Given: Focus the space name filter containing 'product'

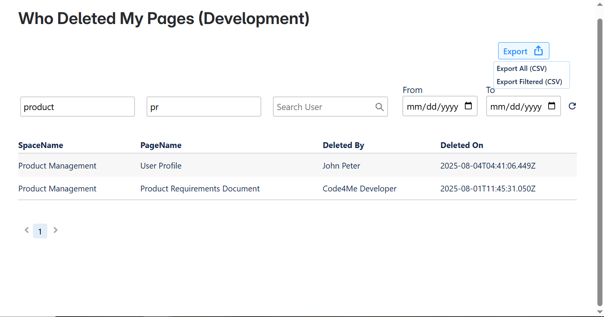Looking at the screenshot, I should [x=78, y=107].
